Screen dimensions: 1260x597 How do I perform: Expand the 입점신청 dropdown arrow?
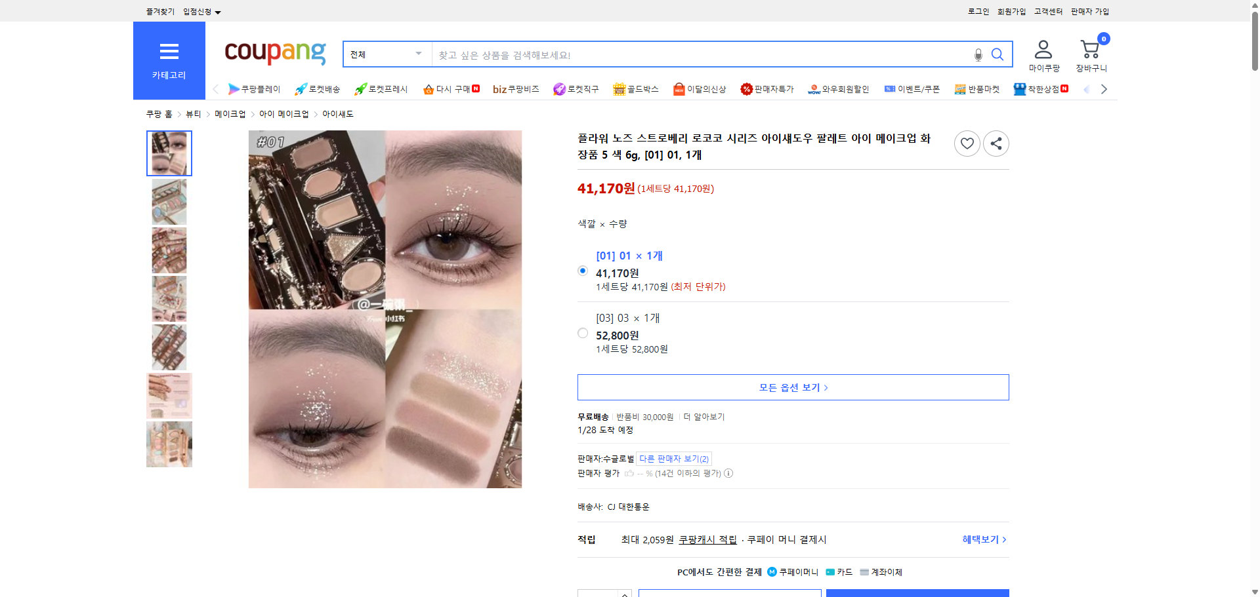click(219, 11)
